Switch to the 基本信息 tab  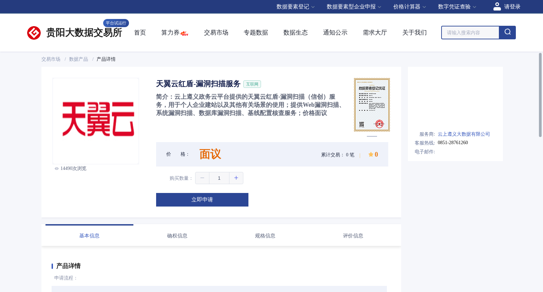coord(89,235)
